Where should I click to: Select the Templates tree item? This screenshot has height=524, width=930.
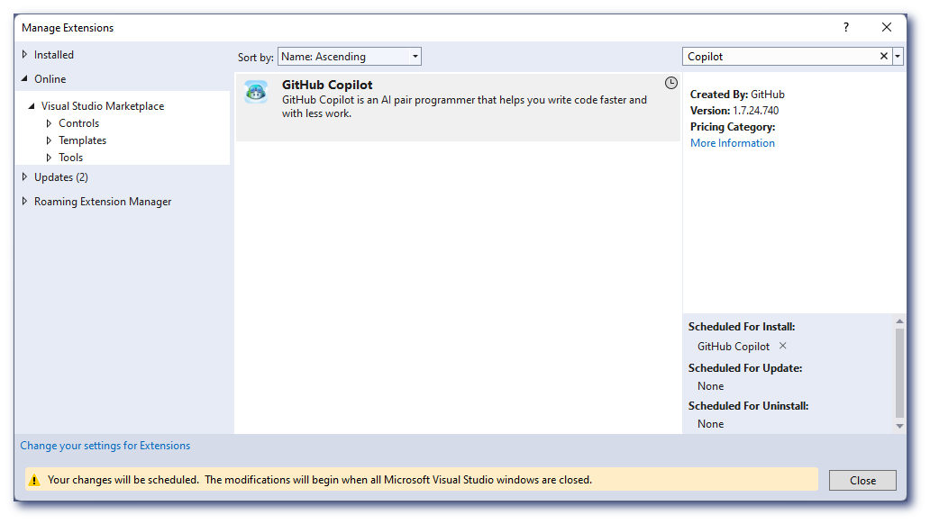(x=82, y=140)
